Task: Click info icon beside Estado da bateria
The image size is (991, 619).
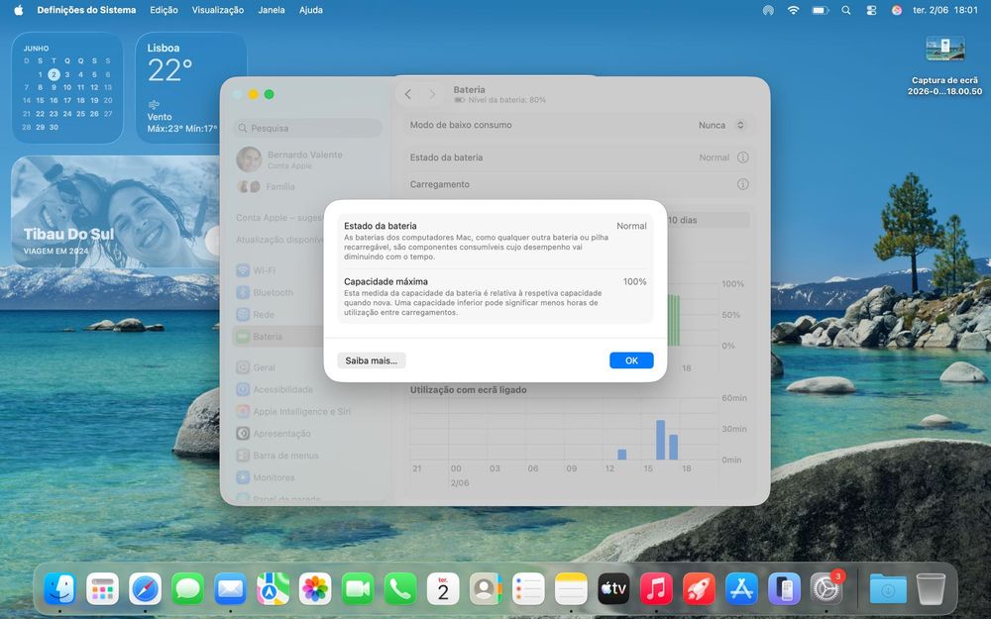Action: click(x=742, y=157)
